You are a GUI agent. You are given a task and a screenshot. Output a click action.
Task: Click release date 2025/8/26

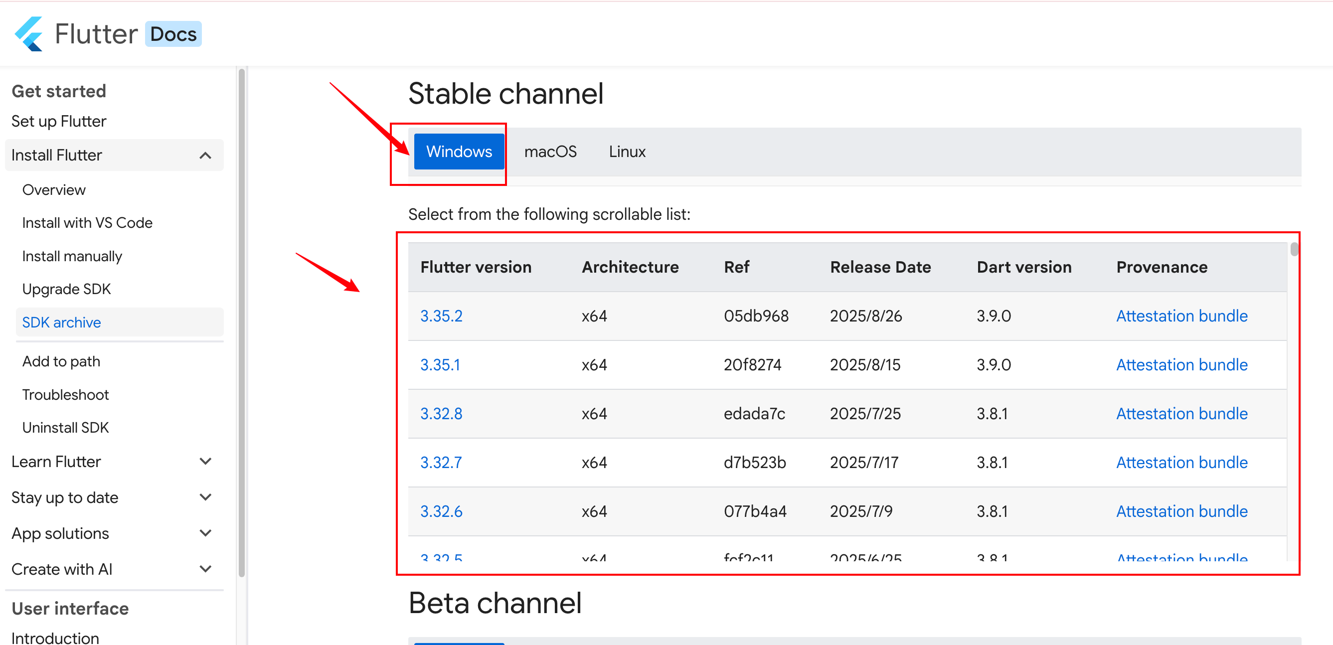click(x=866, y=316)
